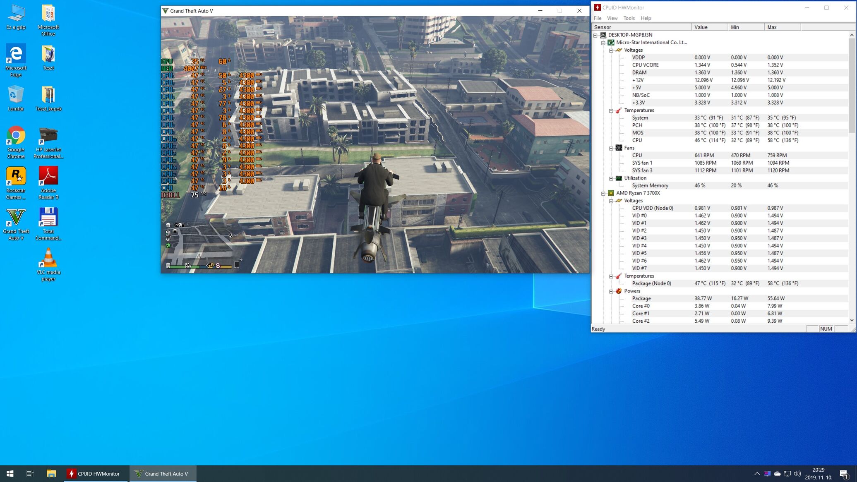Collapse the Micro-Star International node
Image resolution: width=857 pixels, height=482 pixels.
pos(603,43)
